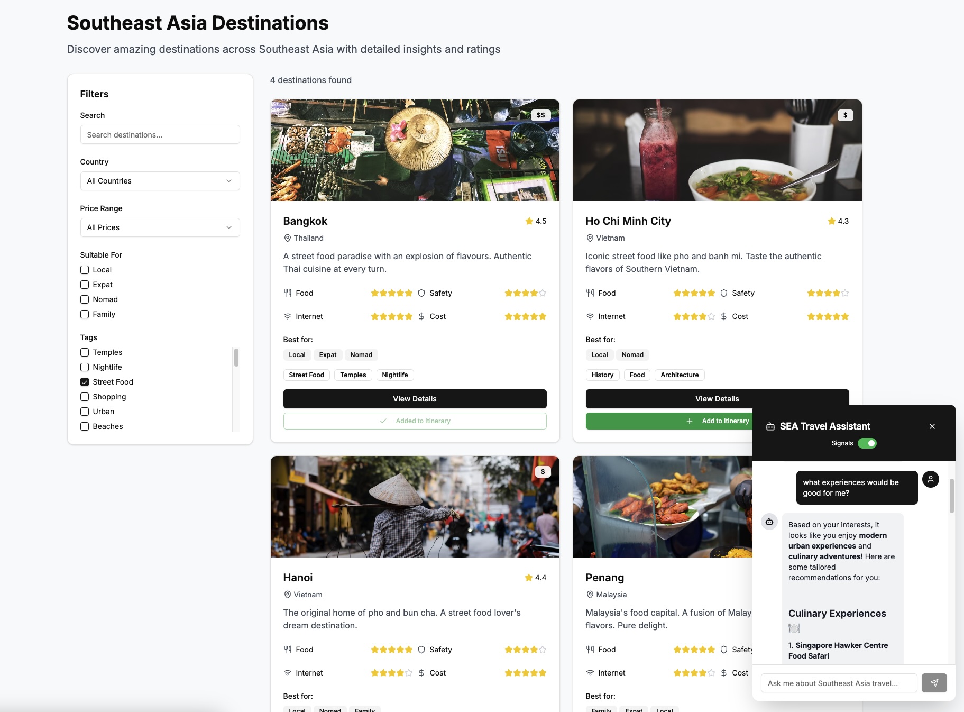Open the All Prices dropdown
This screenshot has width=964, height=712.
[x=160, y=227]
